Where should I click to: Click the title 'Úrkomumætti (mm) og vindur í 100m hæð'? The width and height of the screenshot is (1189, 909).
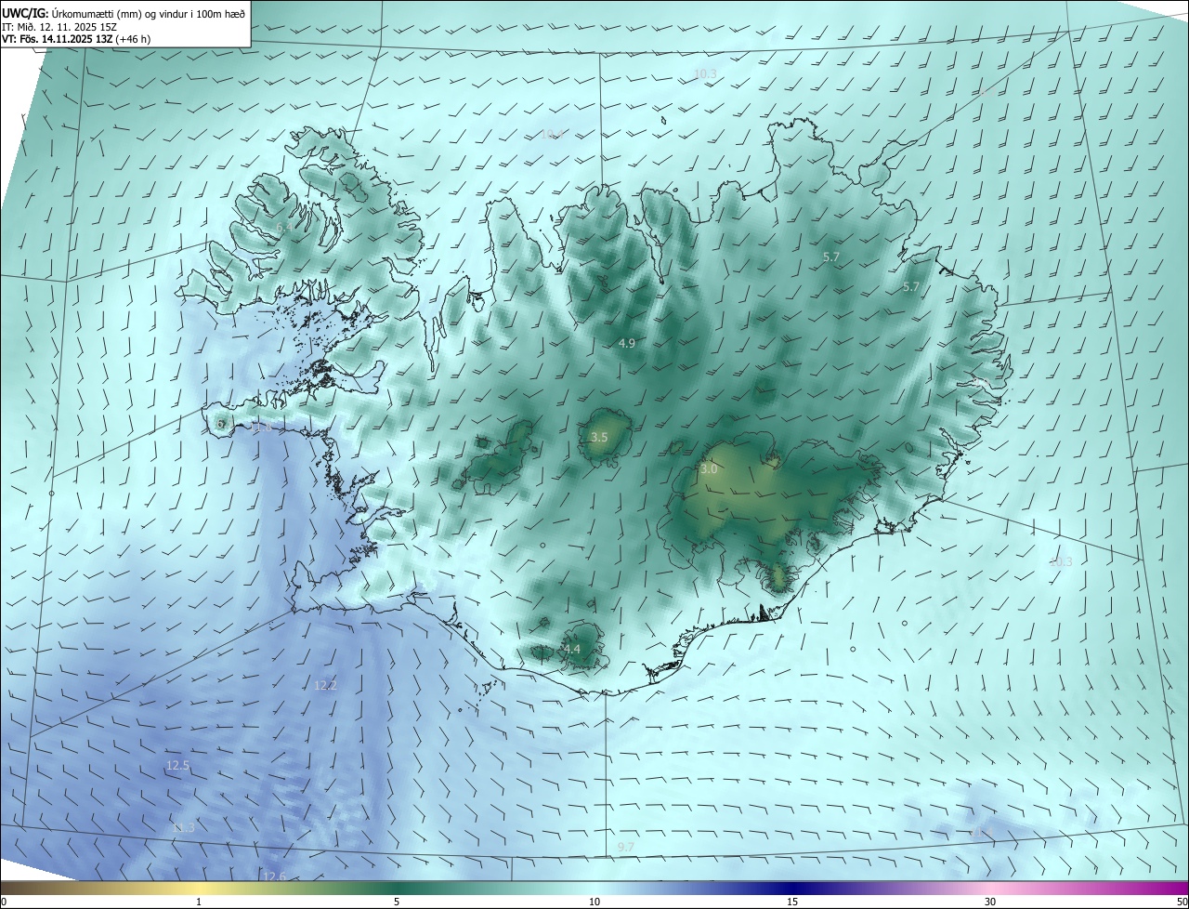148,12
